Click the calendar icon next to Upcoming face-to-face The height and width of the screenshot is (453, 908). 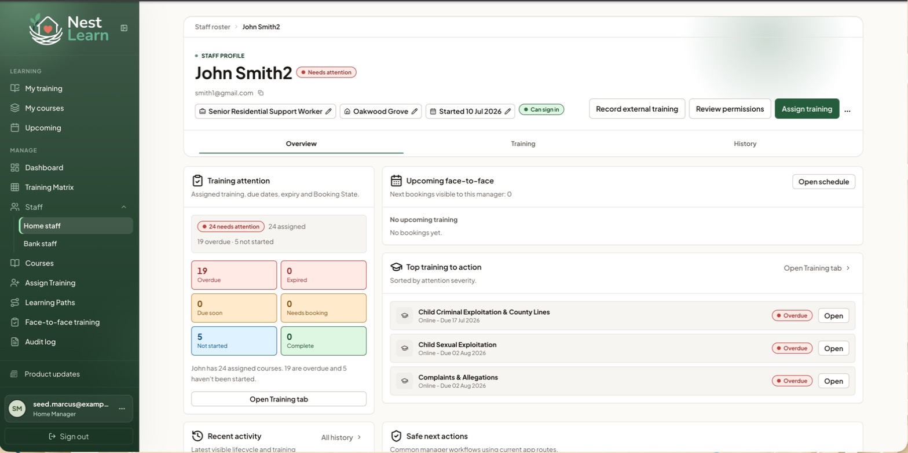point(396,181)
